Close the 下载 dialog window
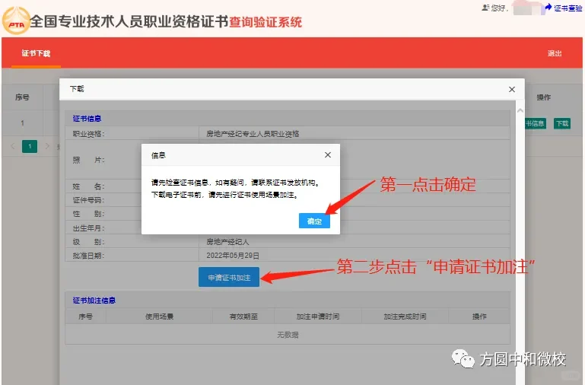The height and width of the screenshot is (385, 585). coord(511,89)
